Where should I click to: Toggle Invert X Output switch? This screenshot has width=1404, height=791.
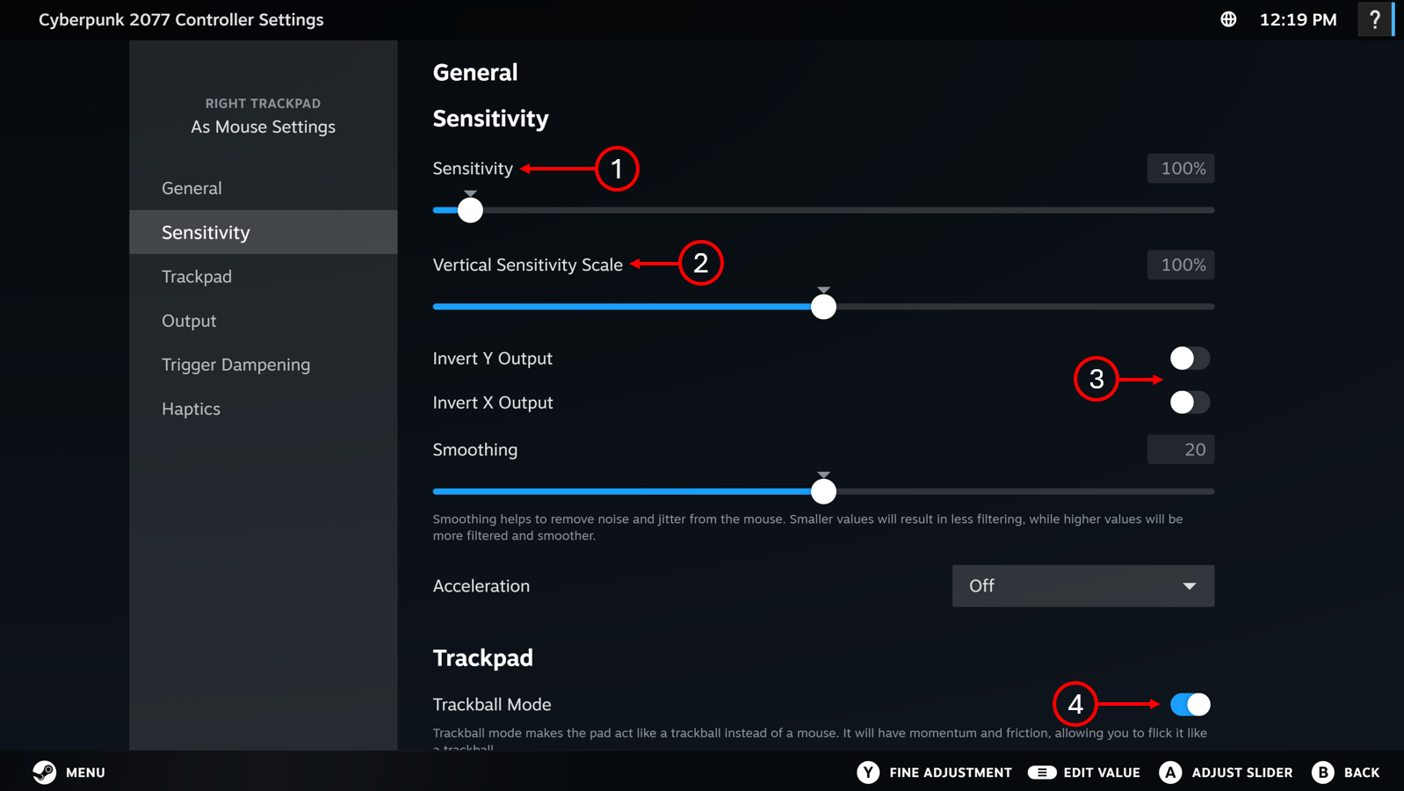pyautogui.click(x=1191, y=403)
